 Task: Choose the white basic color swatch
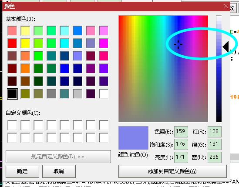[x=104, y=94]
